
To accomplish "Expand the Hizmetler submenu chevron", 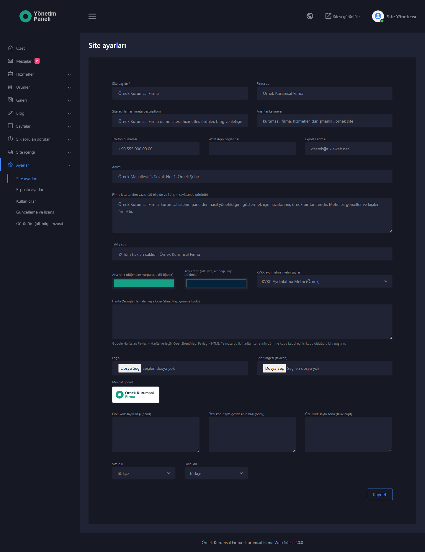I will tap(69, 74).
